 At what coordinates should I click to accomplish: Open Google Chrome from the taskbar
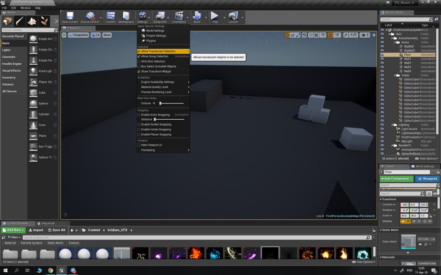coord(50,271)
